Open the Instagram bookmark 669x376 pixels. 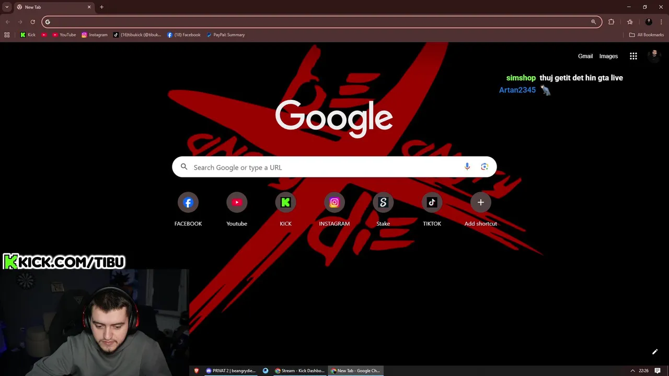coord(95,35)
